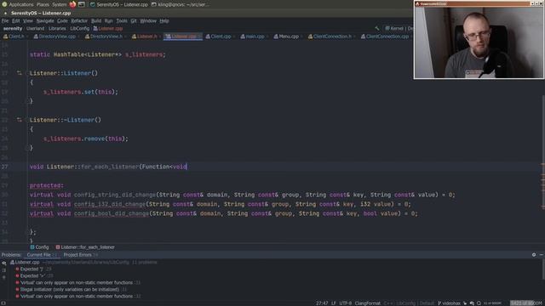
Task: Click the serenity breadcrumb in navigation bar
Action: (x=13, y=28)
